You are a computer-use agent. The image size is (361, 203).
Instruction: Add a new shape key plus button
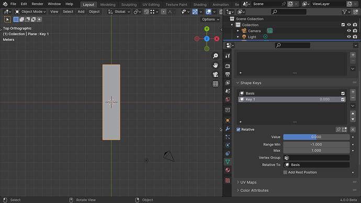[x=353, y=92]
